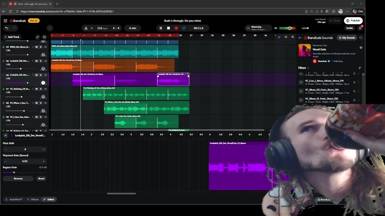Decrease Pitch Shift with minus
This screenshot has width=385, height=216.
coord(5,149)
